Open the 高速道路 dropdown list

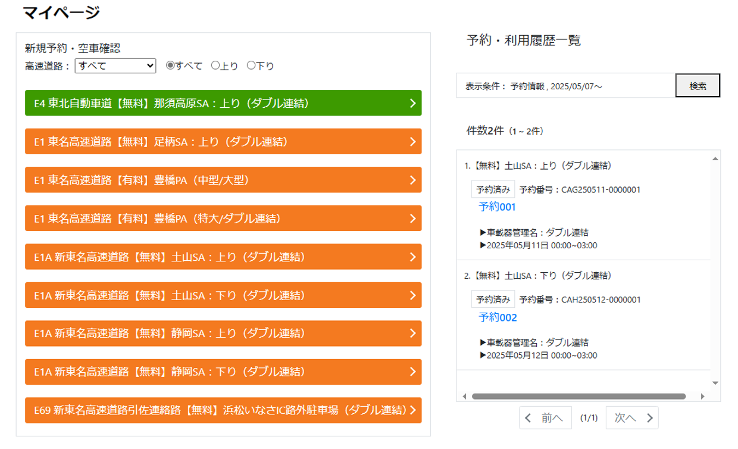(x=115, y=66)
